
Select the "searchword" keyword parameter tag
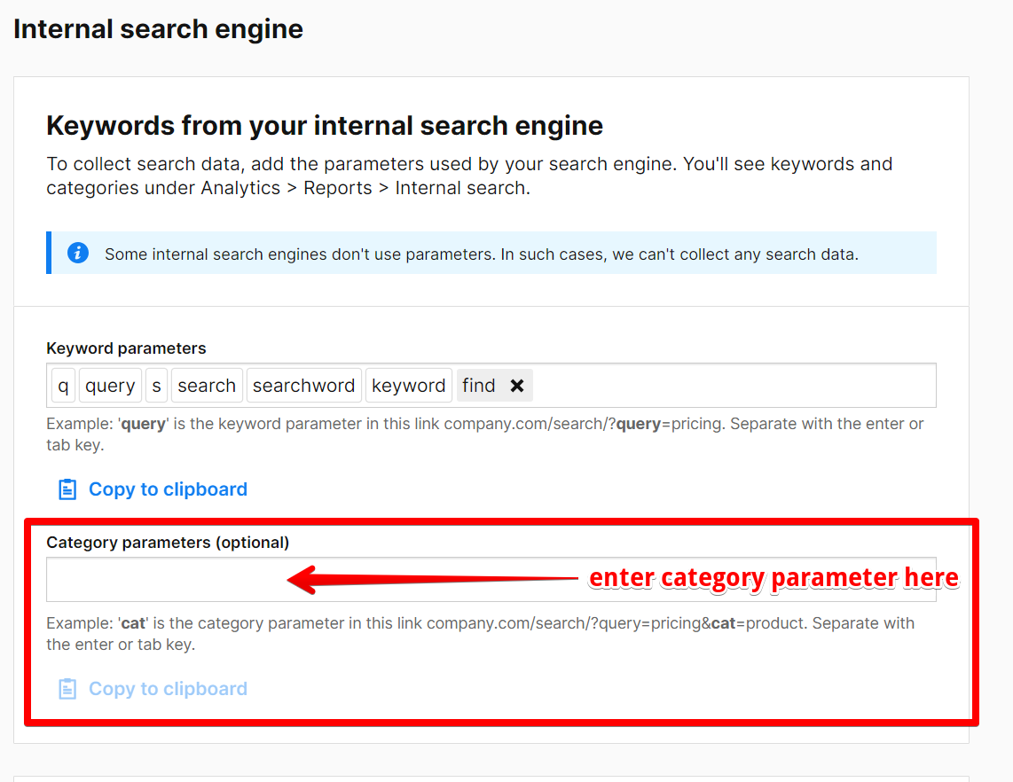(x=303, y=385)
